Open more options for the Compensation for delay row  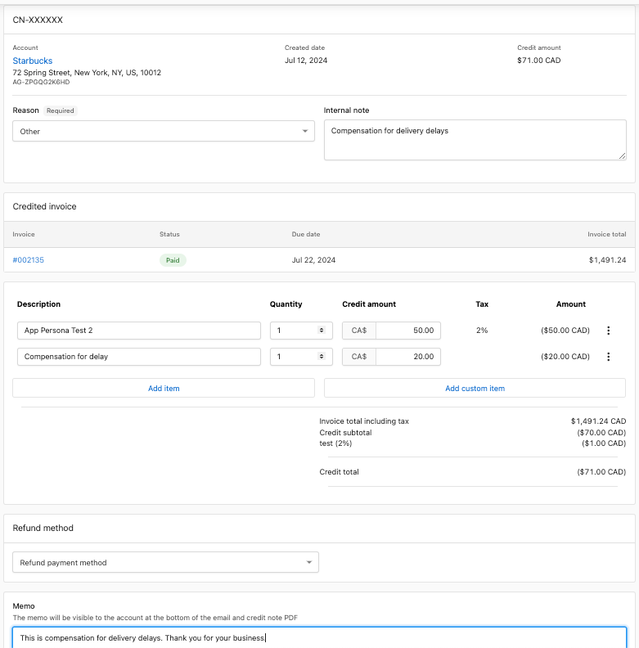(609, 357)
